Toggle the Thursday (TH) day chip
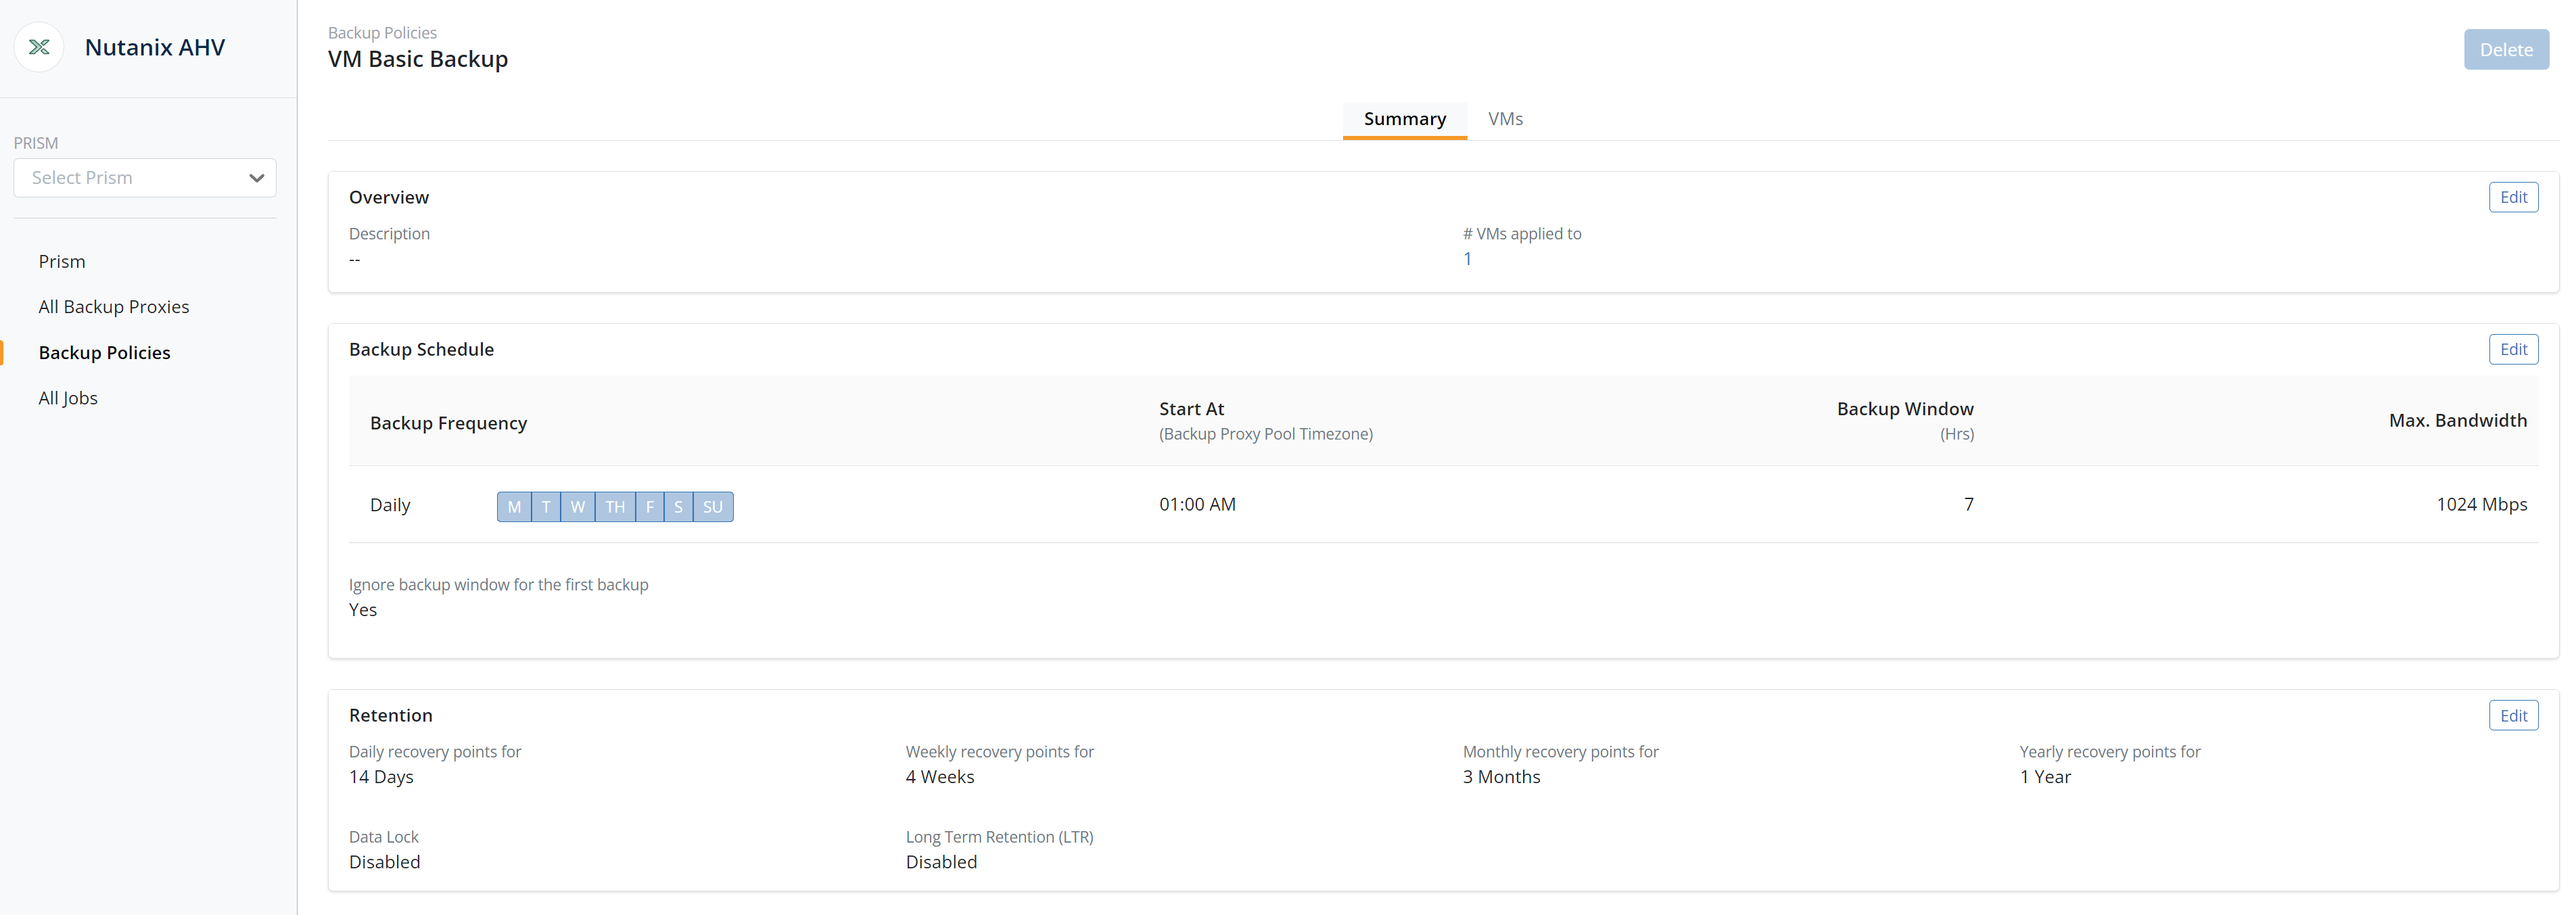 pos(615,507)
